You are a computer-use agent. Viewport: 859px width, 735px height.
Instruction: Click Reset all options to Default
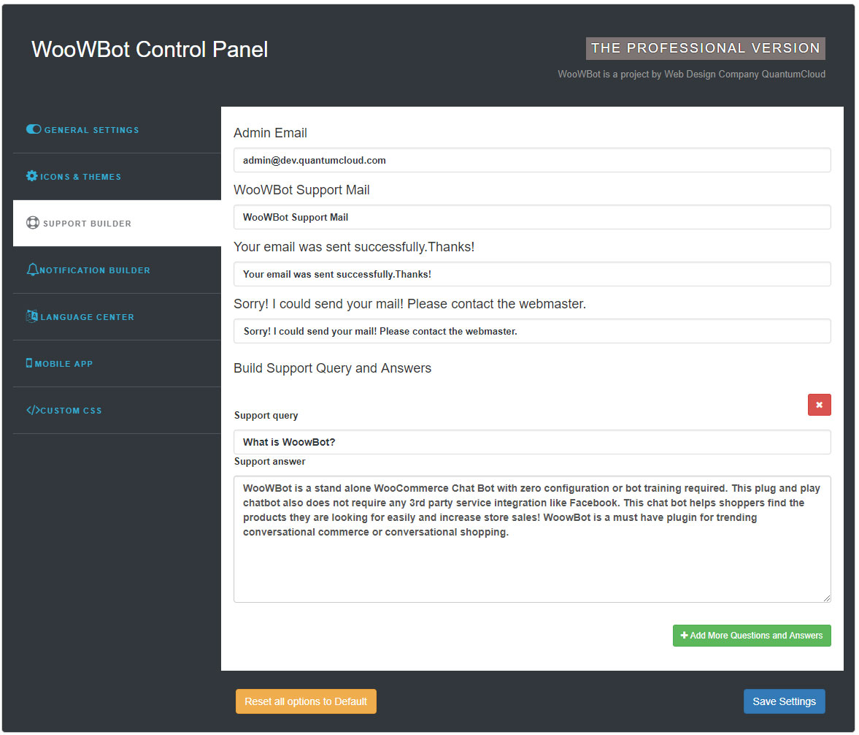pos(306,701)
